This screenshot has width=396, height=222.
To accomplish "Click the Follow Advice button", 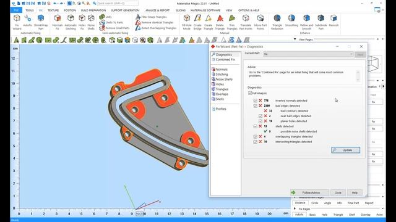I will click(x=309, y=192).
